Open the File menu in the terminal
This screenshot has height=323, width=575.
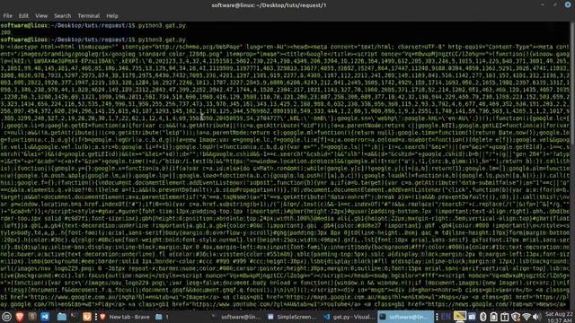(7, 16)
